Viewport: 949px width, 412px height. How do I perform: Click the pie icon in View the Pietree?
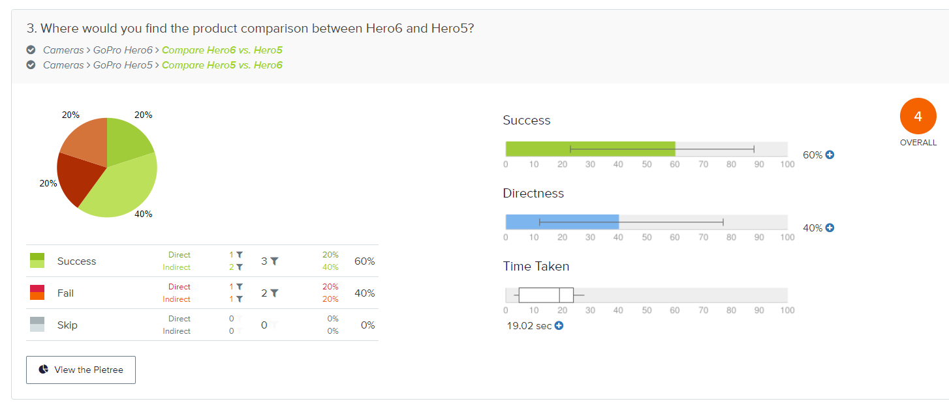[44, 369]
